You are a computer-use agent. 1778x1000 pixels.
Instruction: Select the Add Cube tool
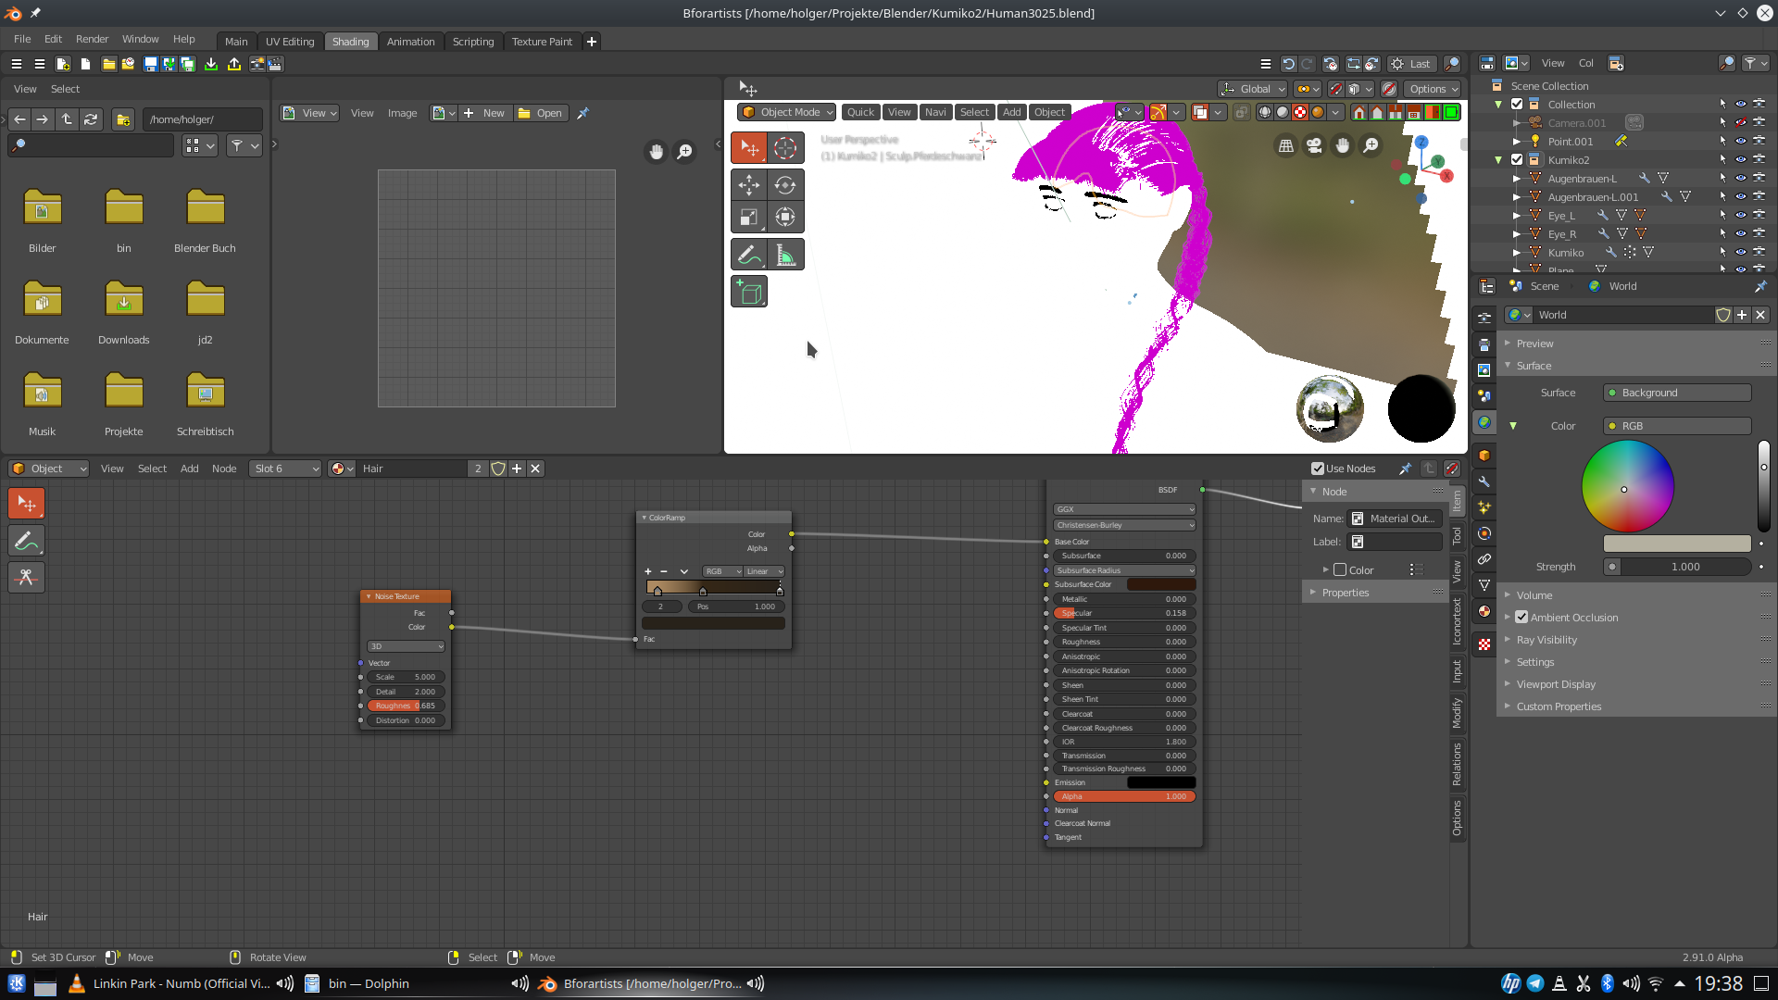point(748,293)
